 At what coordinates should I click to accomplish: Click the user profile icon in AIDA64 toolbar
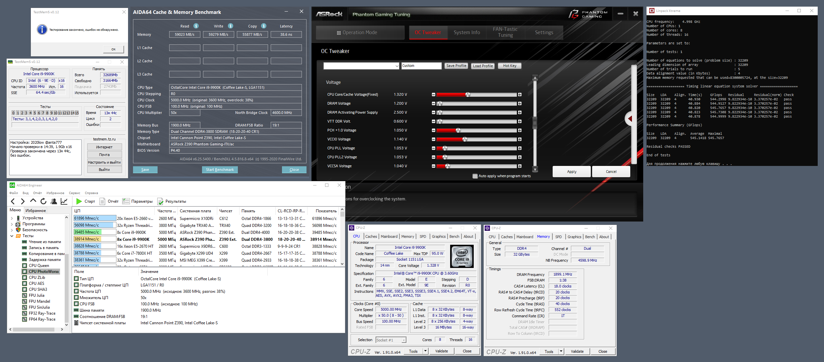tap(54, 201)
